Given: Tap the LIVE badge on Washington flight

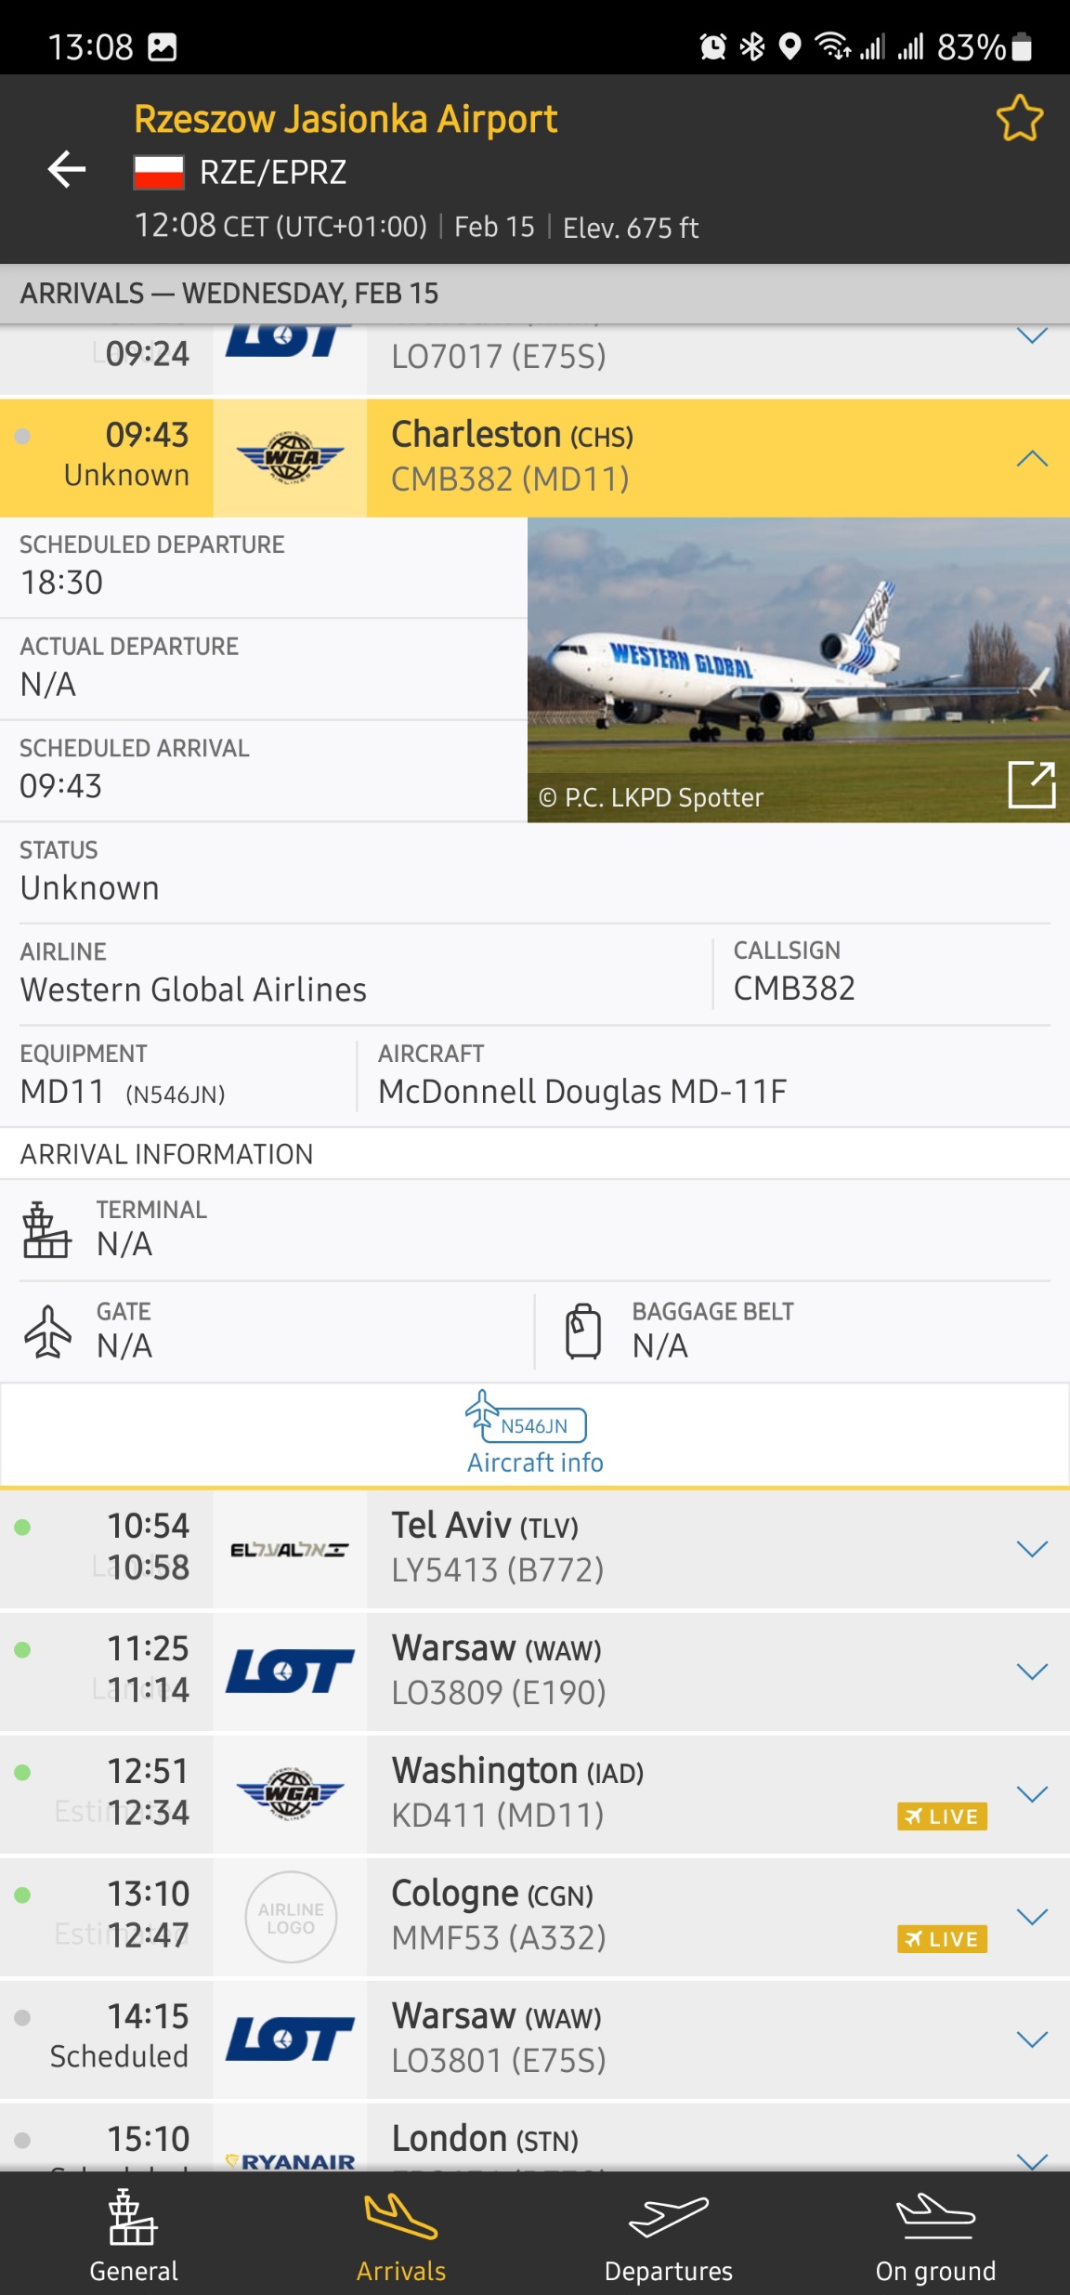Looking at the screenshot, I should point(942,1816).
